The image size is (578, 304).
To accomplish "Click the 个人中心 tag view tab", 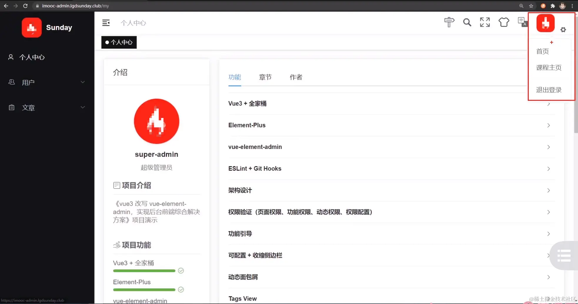I will coord(119,42).
